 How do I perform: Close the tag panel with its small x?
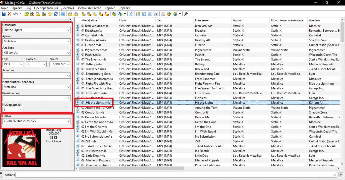pos(70,19)
